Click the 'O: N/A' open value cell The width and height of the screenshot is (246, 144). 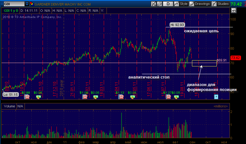coord(45,11)
